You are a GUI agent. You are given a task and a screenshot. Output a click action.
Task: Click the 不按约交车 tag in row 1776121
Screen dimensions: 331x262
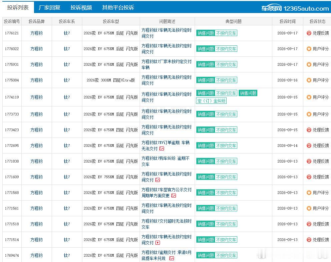click(x=226, y=33)
